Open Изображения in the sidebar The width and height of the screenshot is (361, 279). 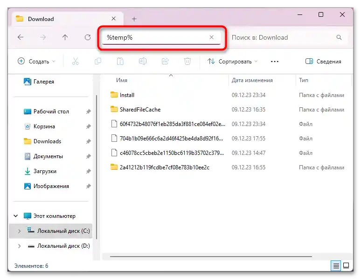tap(46, 186)
